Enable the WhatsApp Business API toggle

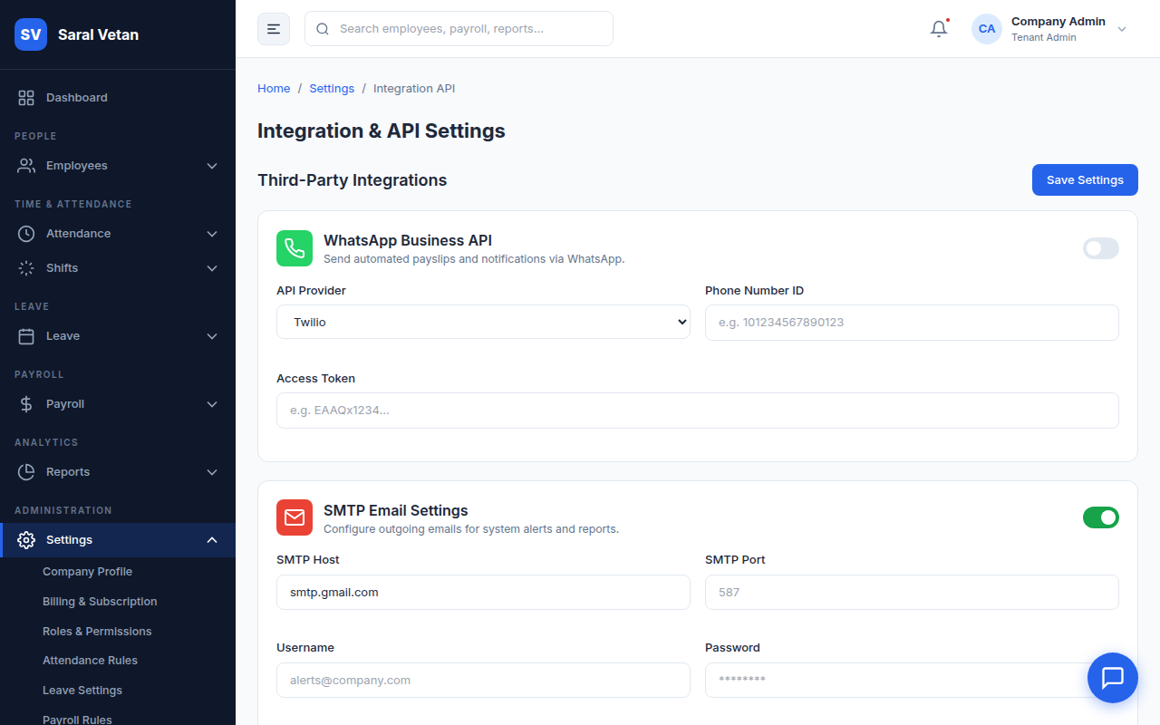[x=1101, y=248]
